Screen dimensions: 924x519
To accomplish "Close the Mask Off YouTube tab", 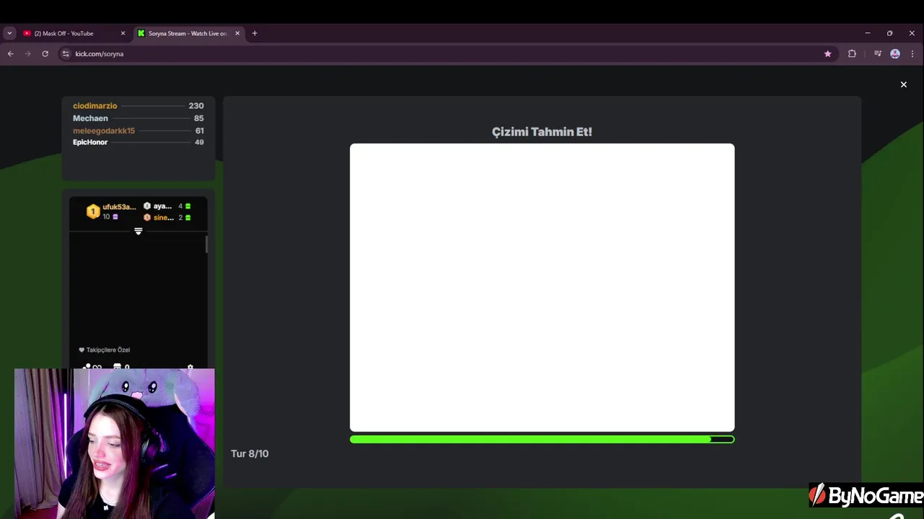I will point(123,33).
